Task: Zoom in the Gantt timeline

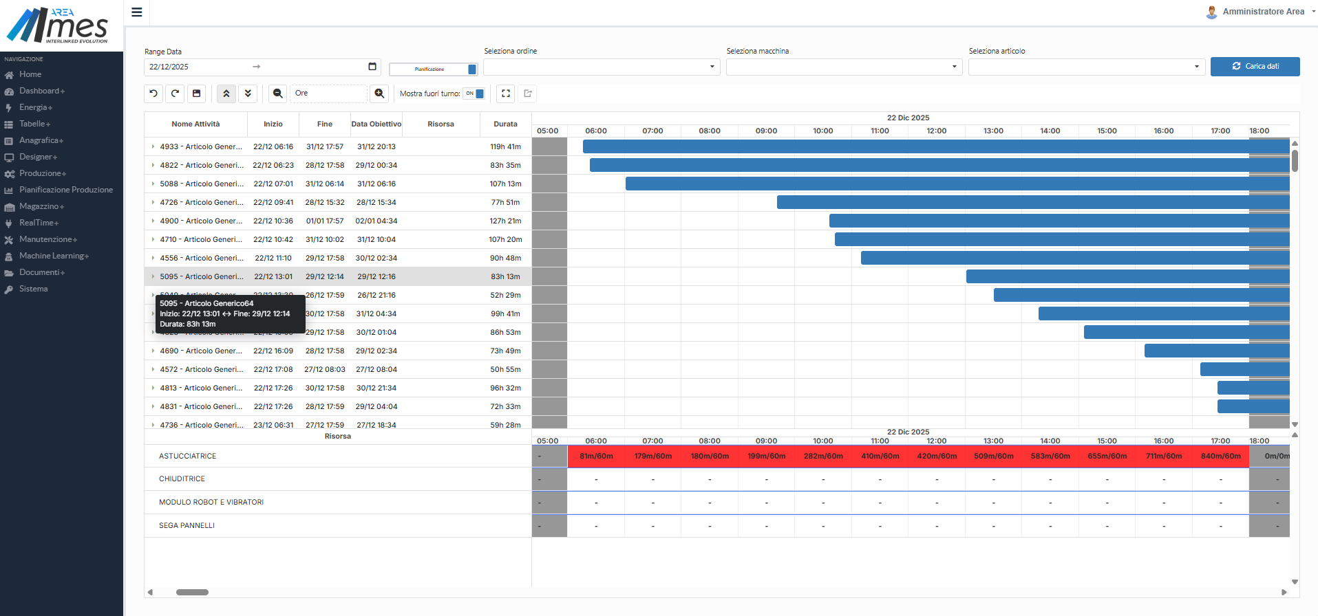Action: pyautogui.click(x=379, y=93)
